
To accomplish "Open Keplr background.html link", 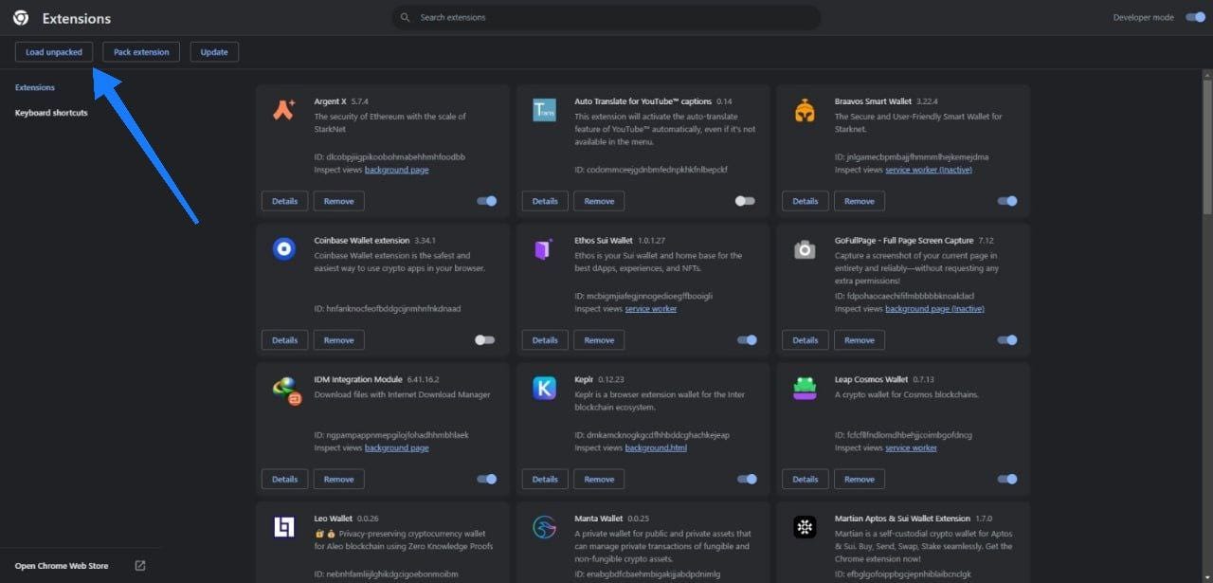I will click(x=656, y=447).
